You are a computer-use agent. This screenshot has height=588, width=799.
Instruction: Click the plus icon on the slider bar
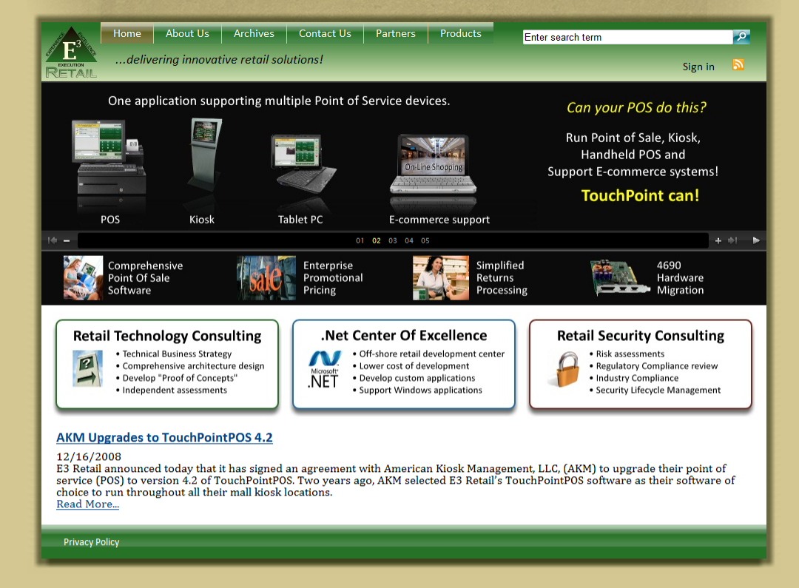[718, 240]
